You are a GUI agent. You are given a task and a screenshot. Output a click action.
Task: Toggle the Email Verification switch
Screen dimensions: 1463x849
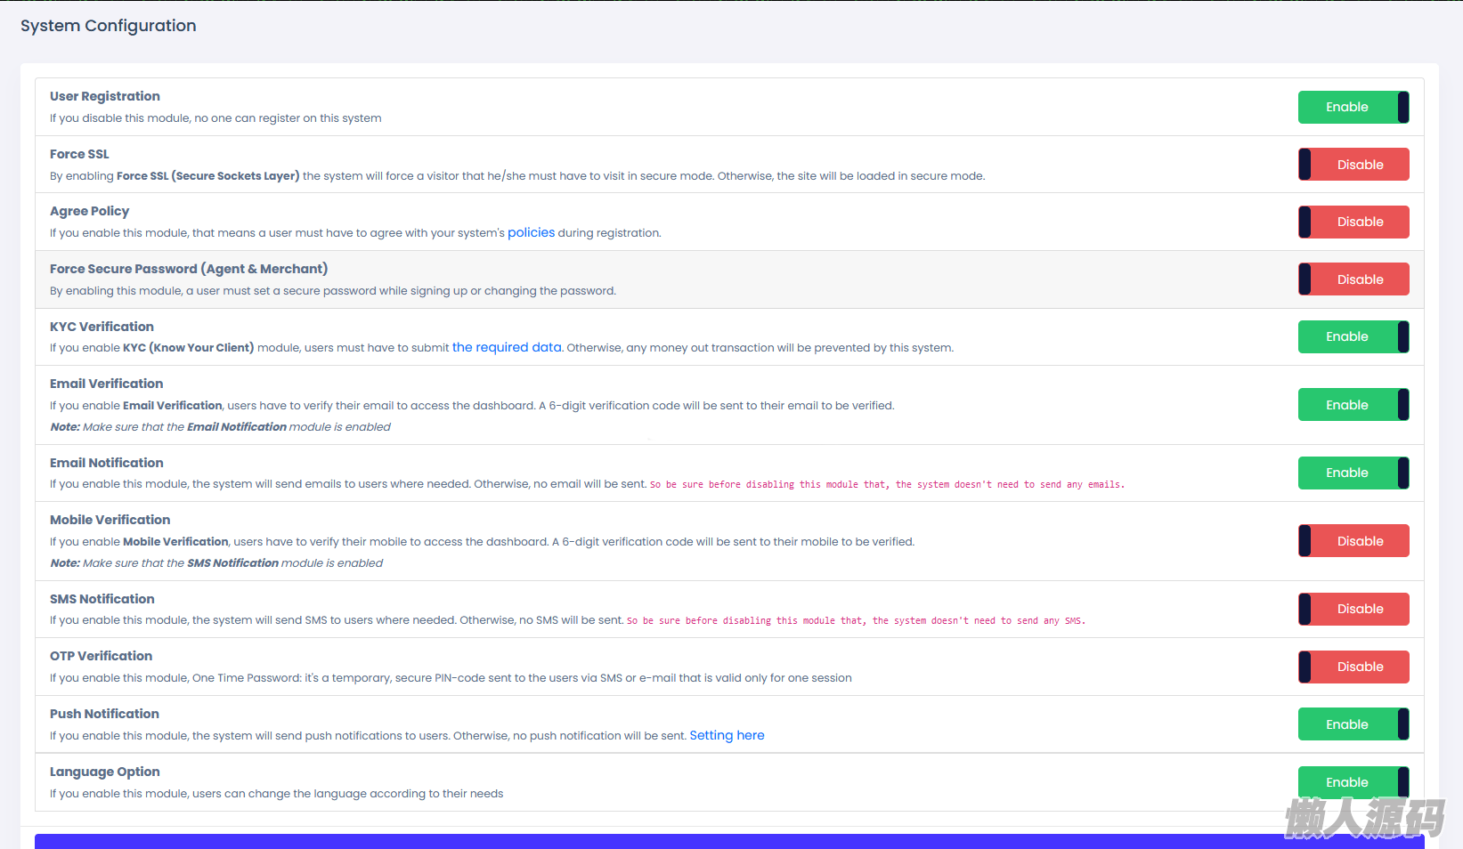click(x=1353, y=405)
